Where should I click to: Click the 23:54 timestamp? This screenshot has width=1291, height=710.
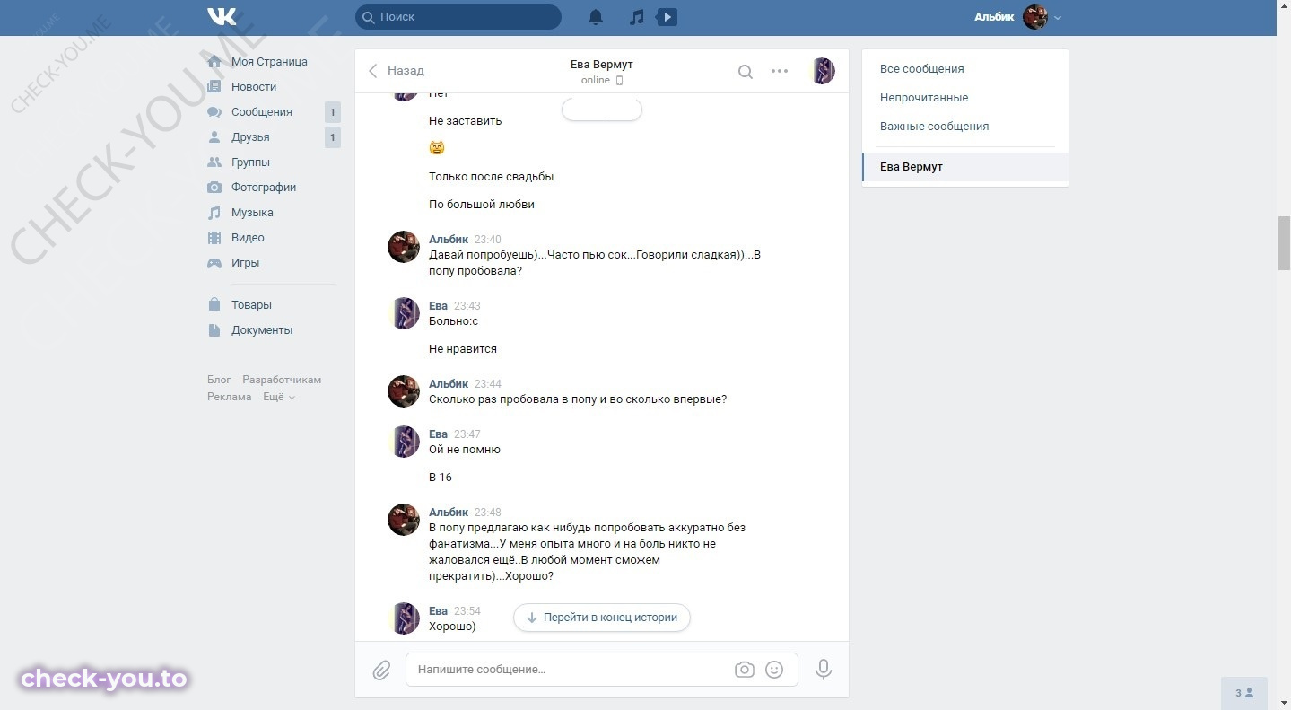467,611
